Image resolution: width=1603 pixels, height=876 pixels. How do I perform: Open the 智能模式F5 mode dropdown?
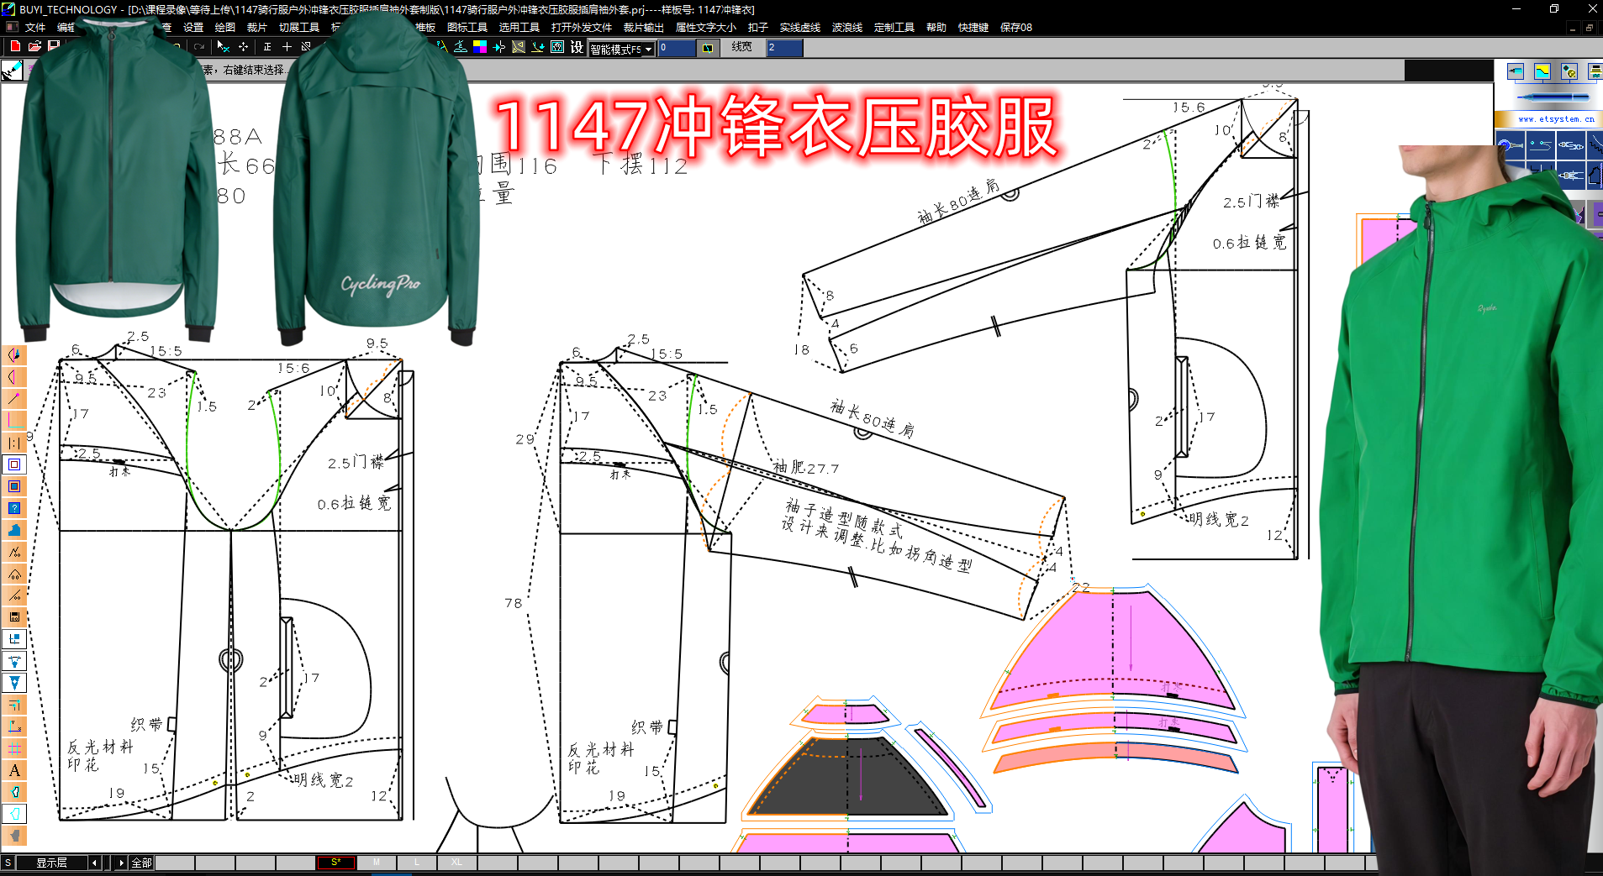[x=647, y=48]
